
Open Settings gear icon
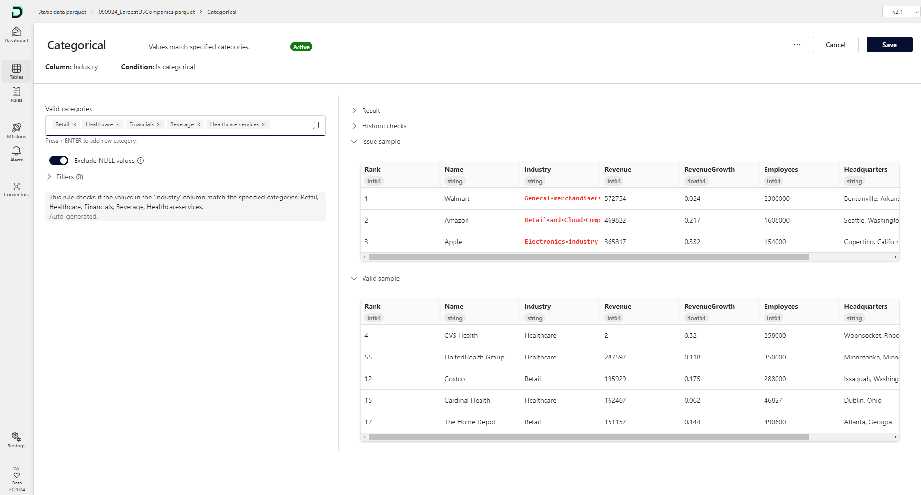[x=16, y=439]
